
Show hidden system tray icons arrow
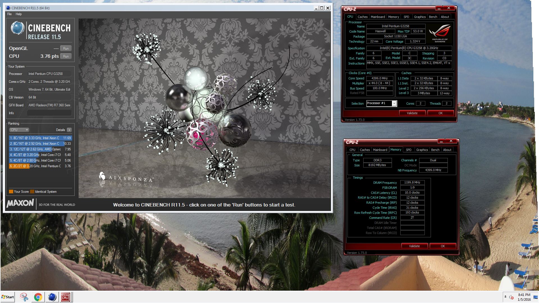click(x=505, y=297)
